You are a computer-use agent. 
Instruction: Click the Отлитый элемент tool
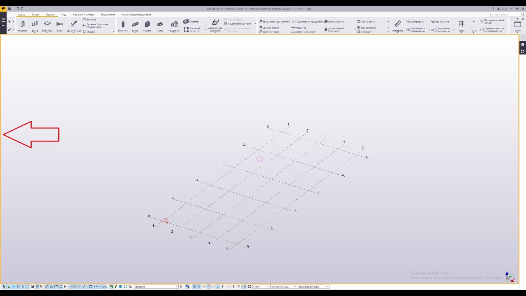pyautogui.click(x=192, y=29)
